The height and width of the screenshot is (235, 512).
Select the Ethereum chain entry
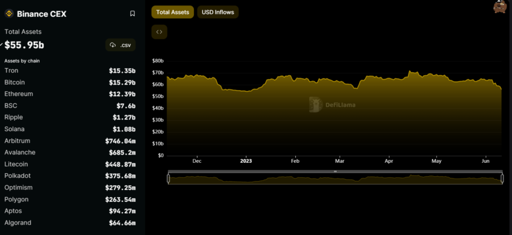tap(70, 94)
